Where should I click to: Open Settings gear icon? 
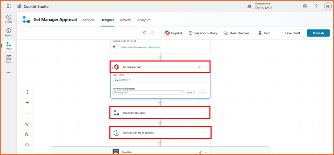(x=305, y=7)
